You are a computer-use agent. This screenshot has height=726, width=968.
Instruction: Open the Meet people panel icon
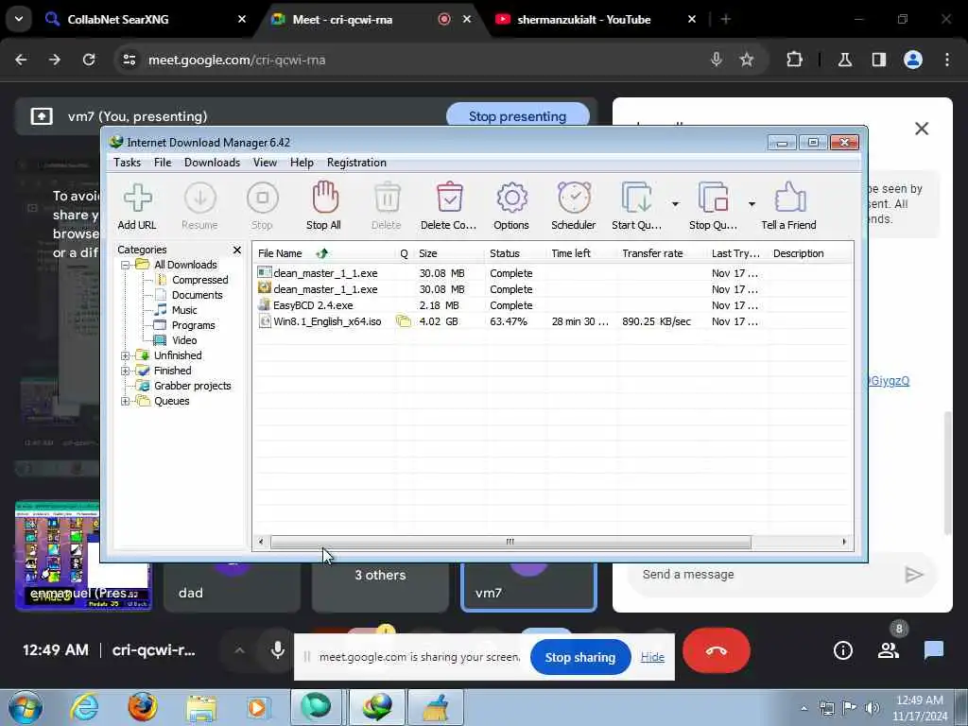point(889,650)
